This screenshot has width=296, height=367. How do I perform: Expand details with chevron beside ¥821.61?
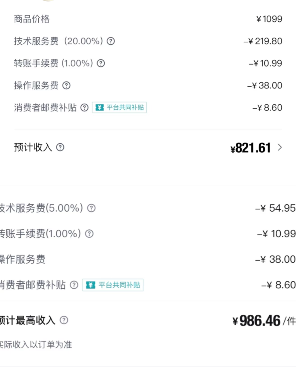[280, 147]
